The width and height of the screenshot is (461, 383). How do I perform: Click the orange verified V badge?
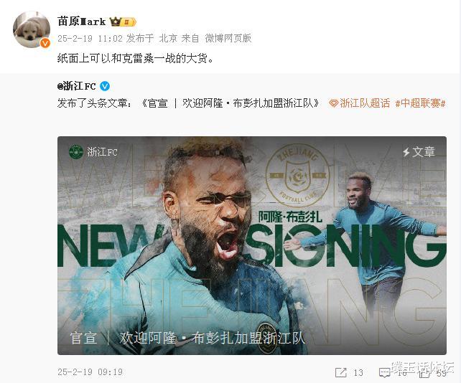[45, 43]
